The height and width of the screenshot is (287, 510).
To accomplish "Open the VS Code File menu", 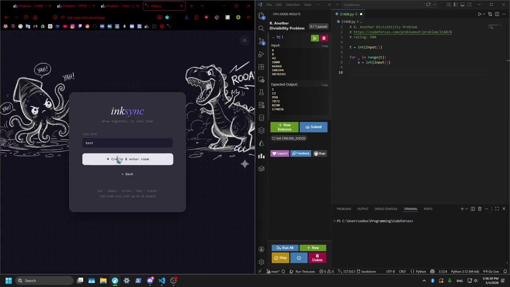I will [x=269, y=5].
